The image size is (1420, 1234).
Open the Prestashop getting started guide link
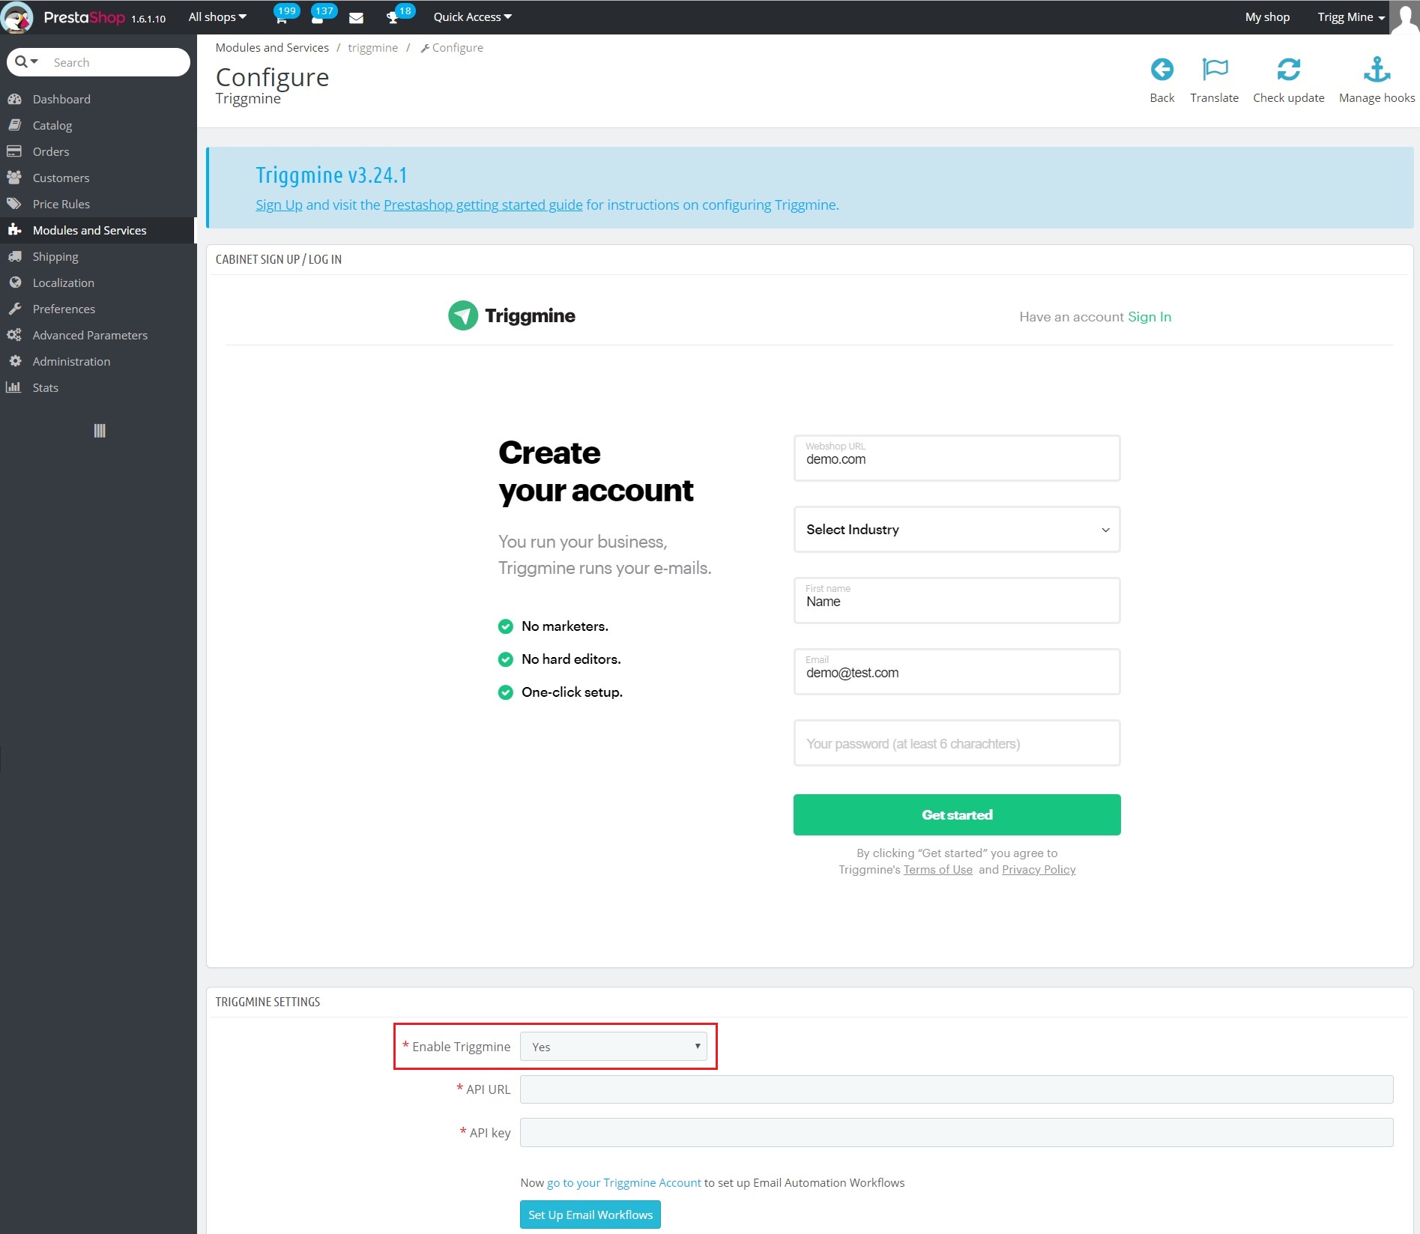tap(483, 205)
